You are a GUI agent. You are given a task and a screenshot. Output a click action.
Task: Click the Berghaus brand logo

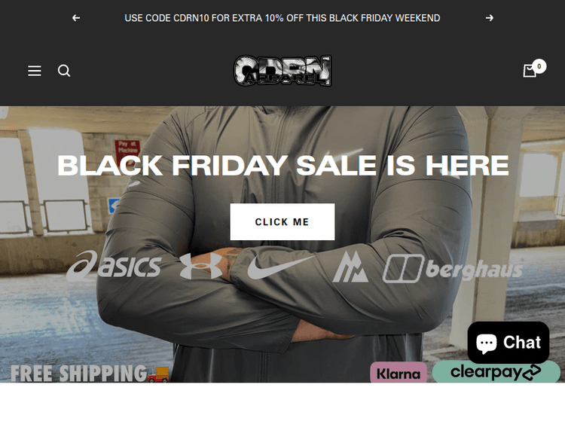tap(453, 268)
